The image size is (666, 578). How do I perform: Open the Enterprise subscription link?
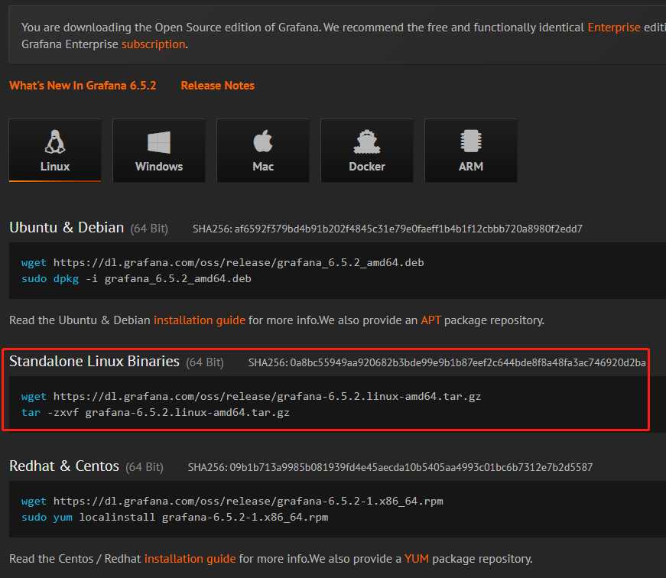[x=154, y=44]
